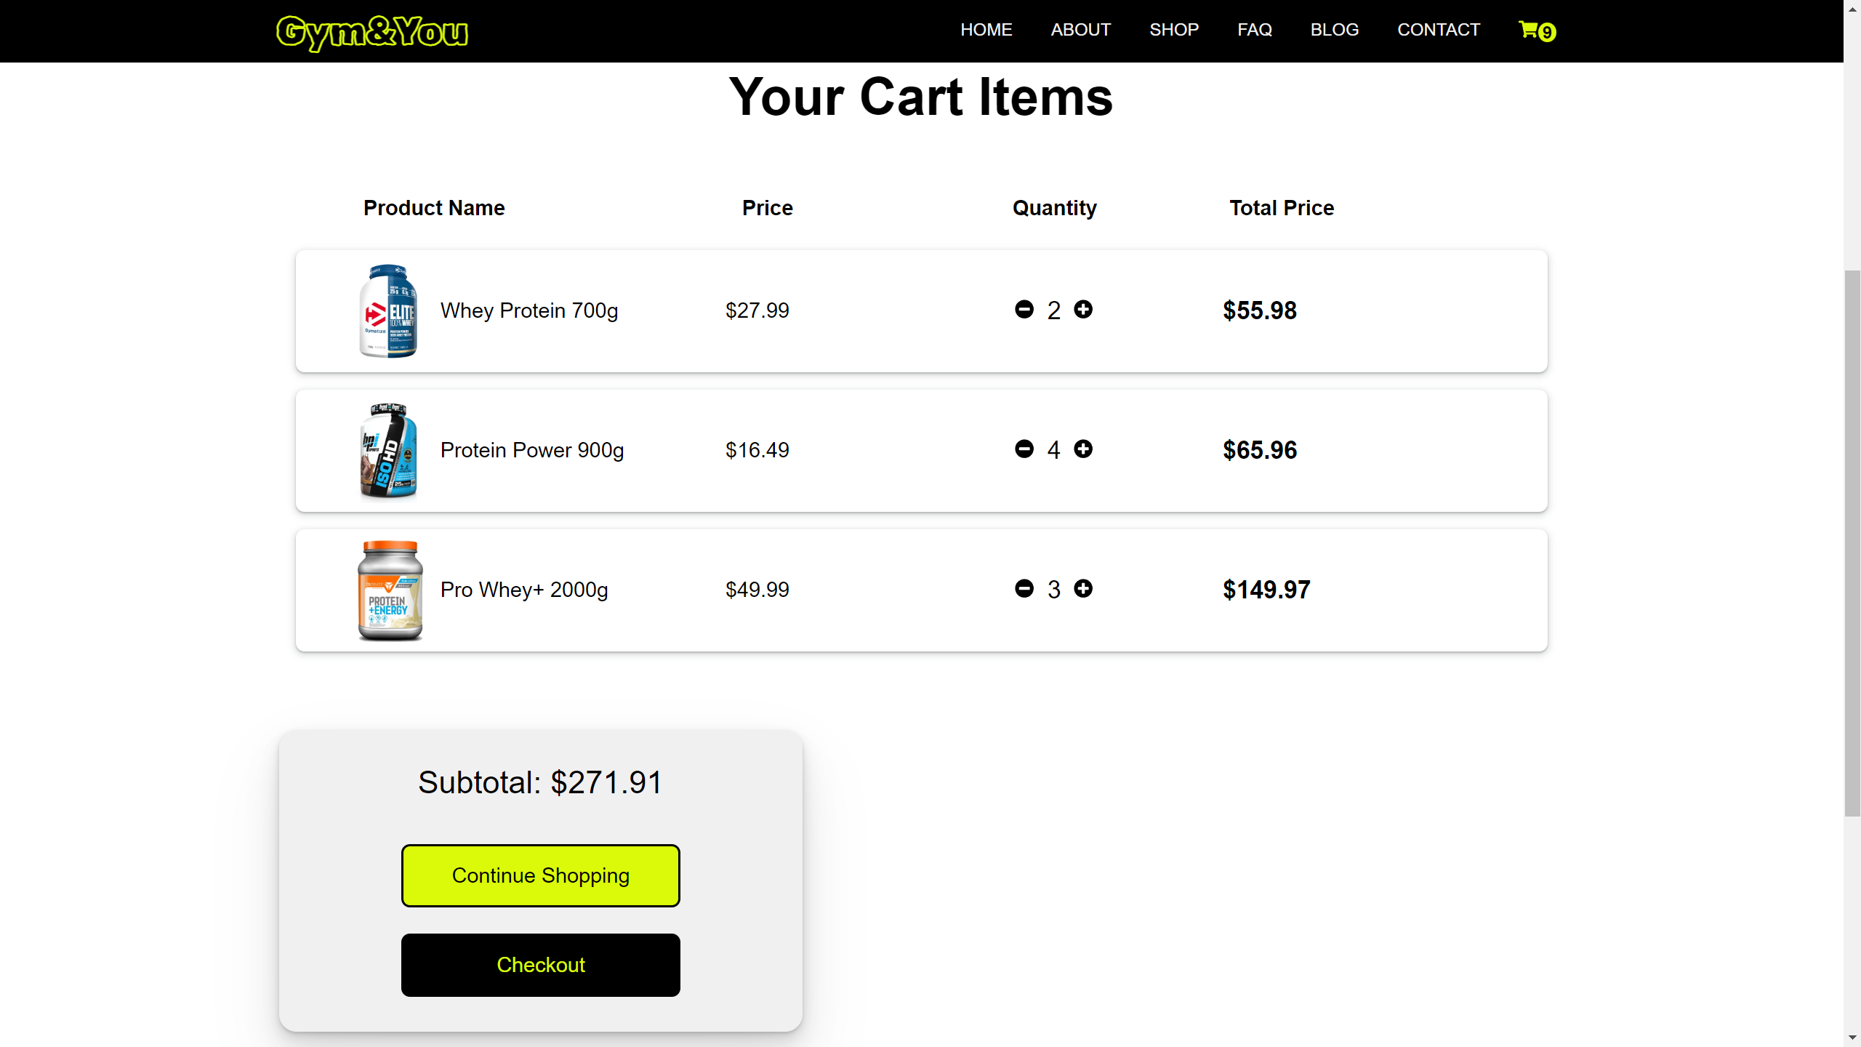Navigate to SHOP in the top menu
Viewport: 1861px width, 1047px height.
pyautogui.click(x=1173, y=30)
